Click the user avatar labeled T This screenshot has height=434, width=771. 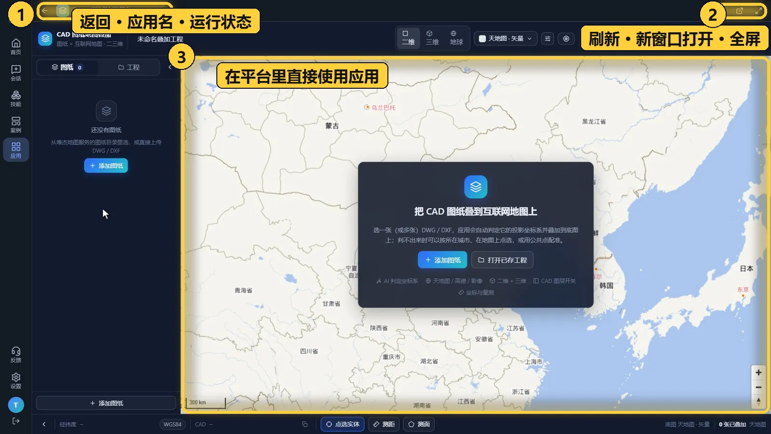(16, 405)
